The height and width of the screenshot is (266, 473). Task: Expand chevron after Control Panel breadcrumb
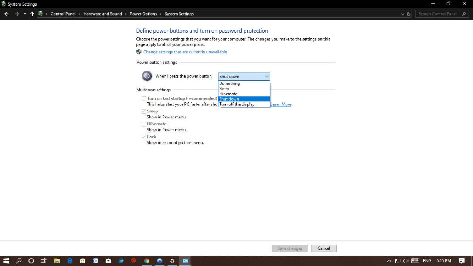[79, 14]
